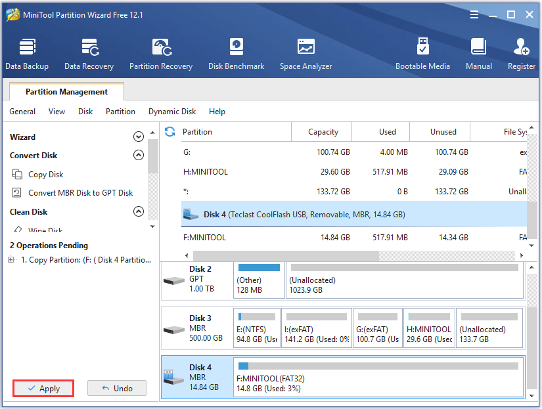Open the Partition menu
This screenshot has width=542, height=409.
pyautogui.click(x=120, y=112)
